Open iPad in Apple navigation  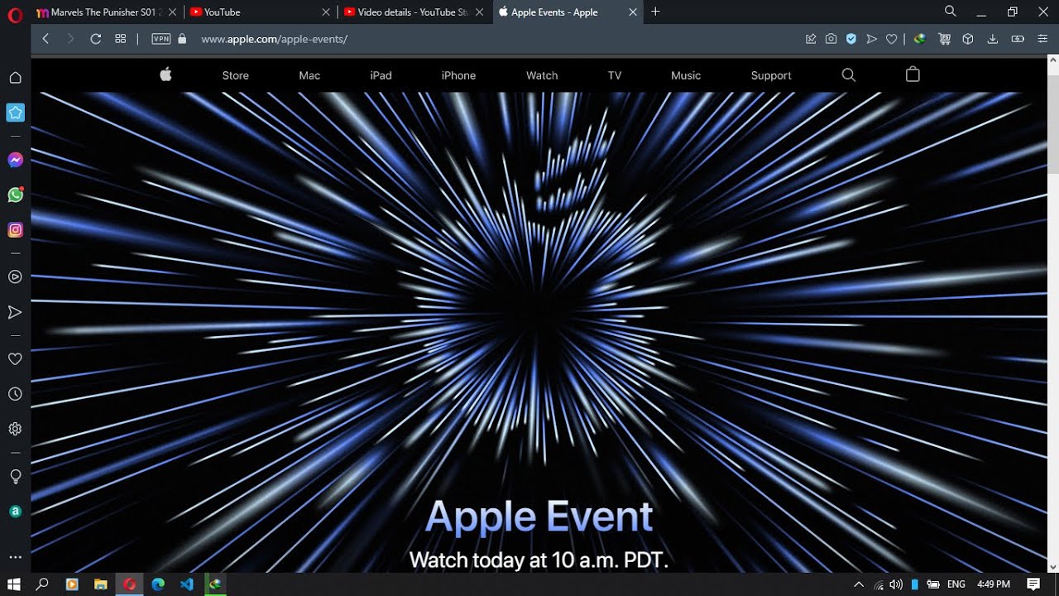click(x=381, y=75)
